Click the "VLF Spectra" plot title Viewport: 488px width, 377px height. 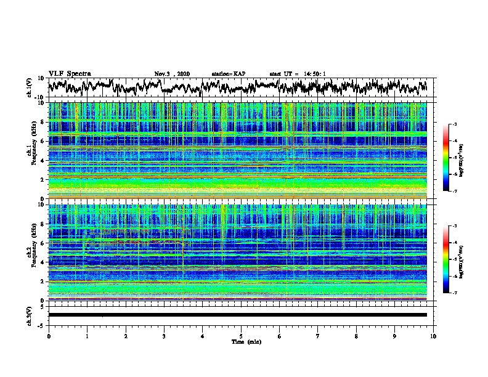coord(70,74)
